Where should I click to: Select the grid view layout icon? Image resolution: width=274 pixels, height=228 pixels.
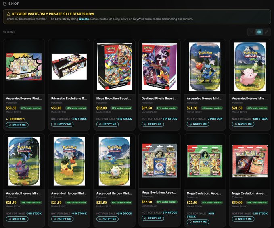(259, 32)
